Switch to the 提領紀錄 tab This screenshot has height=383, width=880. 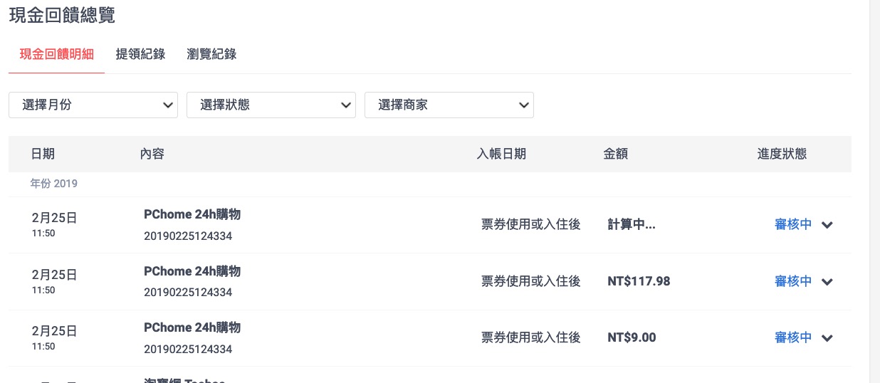pos(140,54)
